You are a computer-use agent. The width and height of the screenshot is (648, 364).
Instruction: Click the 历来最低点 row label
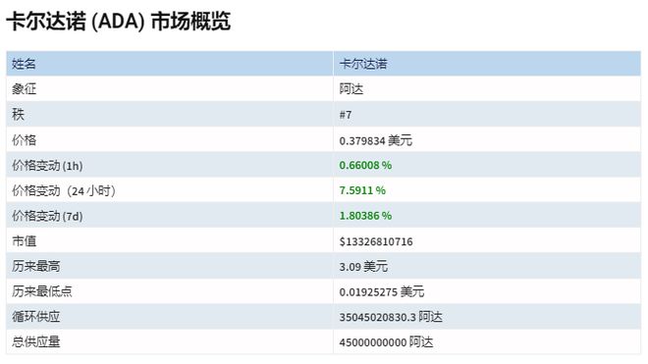pos(42,291)
